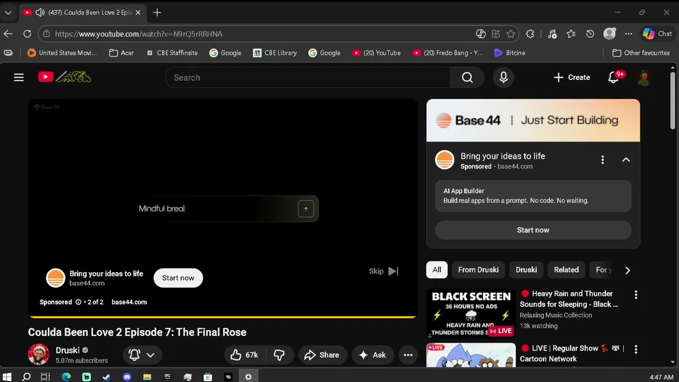
Task: Go back with browser back arrow
Action: click(8, 33)
